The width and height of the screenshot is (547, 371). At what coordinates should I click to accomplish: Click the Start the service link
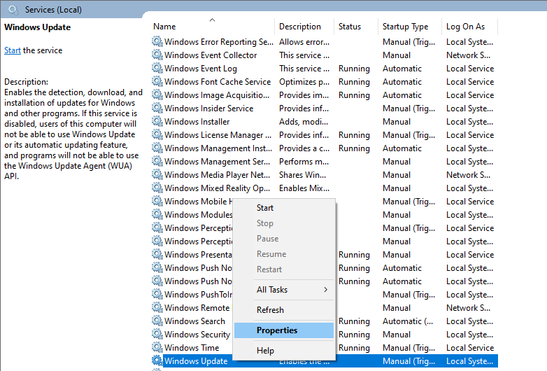(13, 50)
